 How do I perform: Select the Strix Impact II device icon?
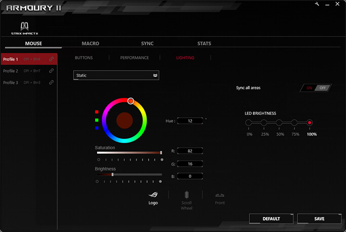click(x=25, y=28)
